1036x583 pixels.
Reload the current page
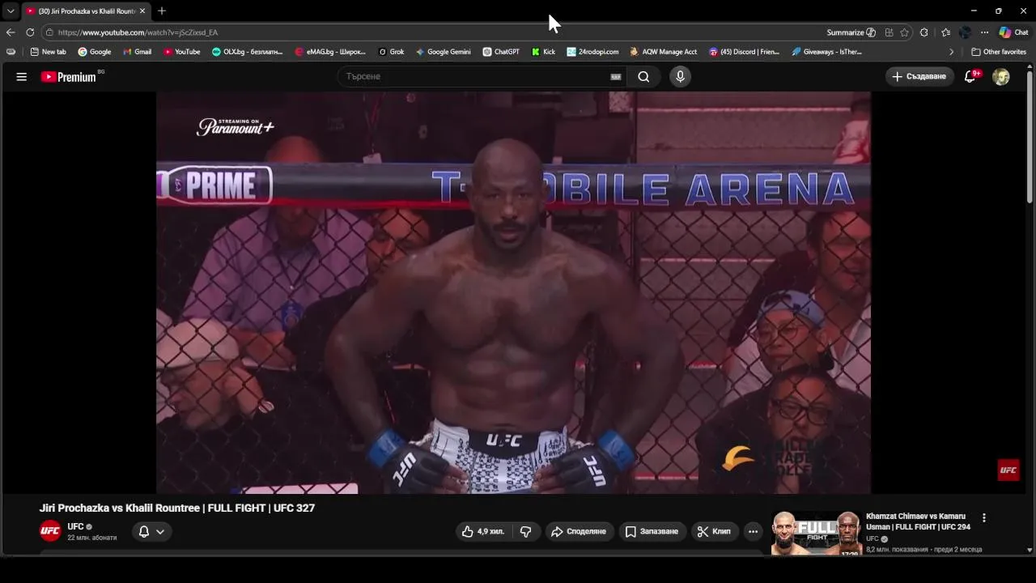(x=30, y=32)
